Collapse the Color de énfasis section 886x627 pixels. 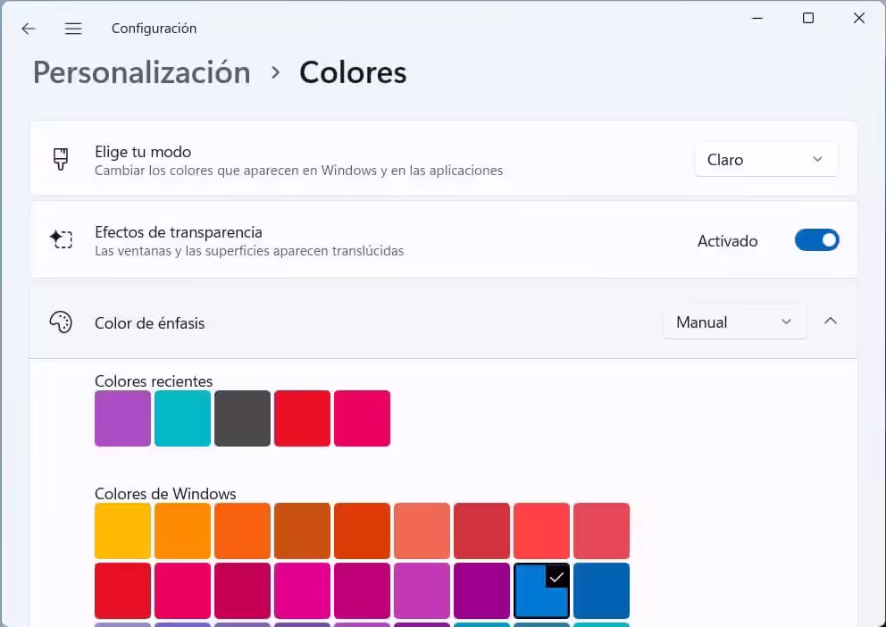click(831, 320)
